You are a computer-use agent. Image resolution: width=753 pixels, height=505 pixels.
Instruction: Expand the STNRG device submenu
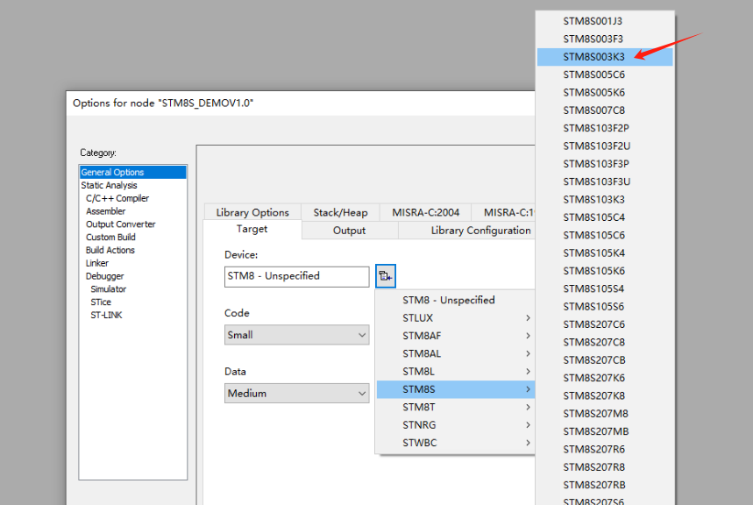pos(455,424)
